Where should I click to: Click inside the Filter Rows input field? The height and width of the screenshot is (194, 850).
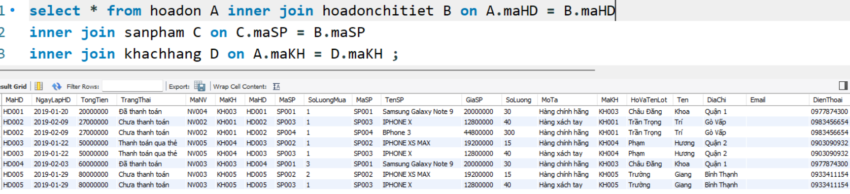[x=132, y=86]
